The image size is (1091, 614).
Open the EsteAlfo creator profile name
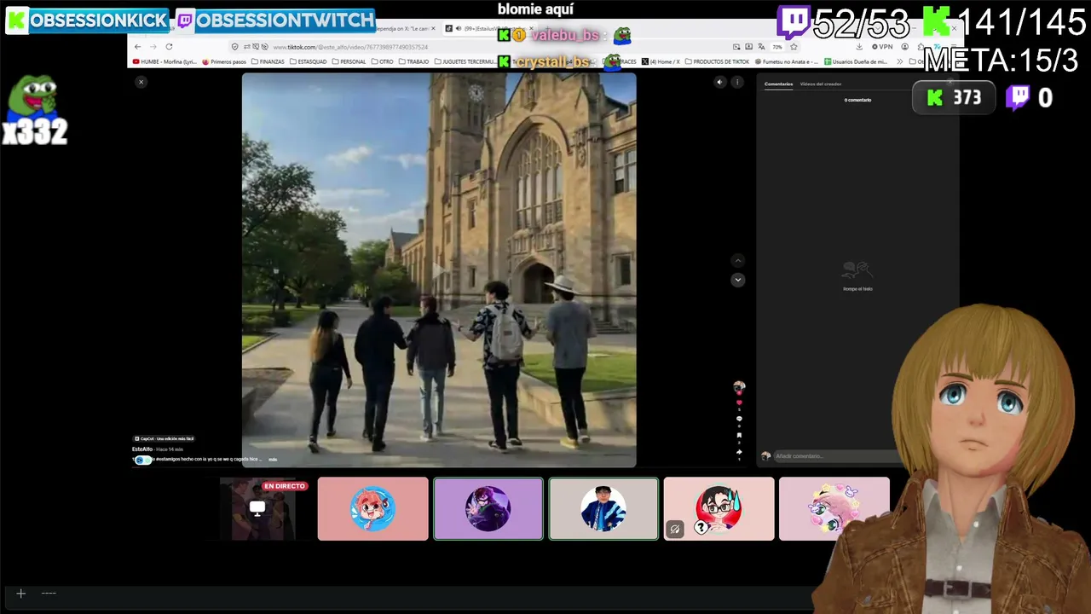pyautogui.click(x=142, y=449)
